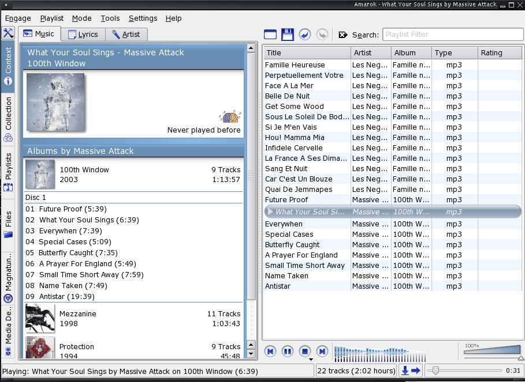Sort playlist by the Album column

[x=411, y=53]
